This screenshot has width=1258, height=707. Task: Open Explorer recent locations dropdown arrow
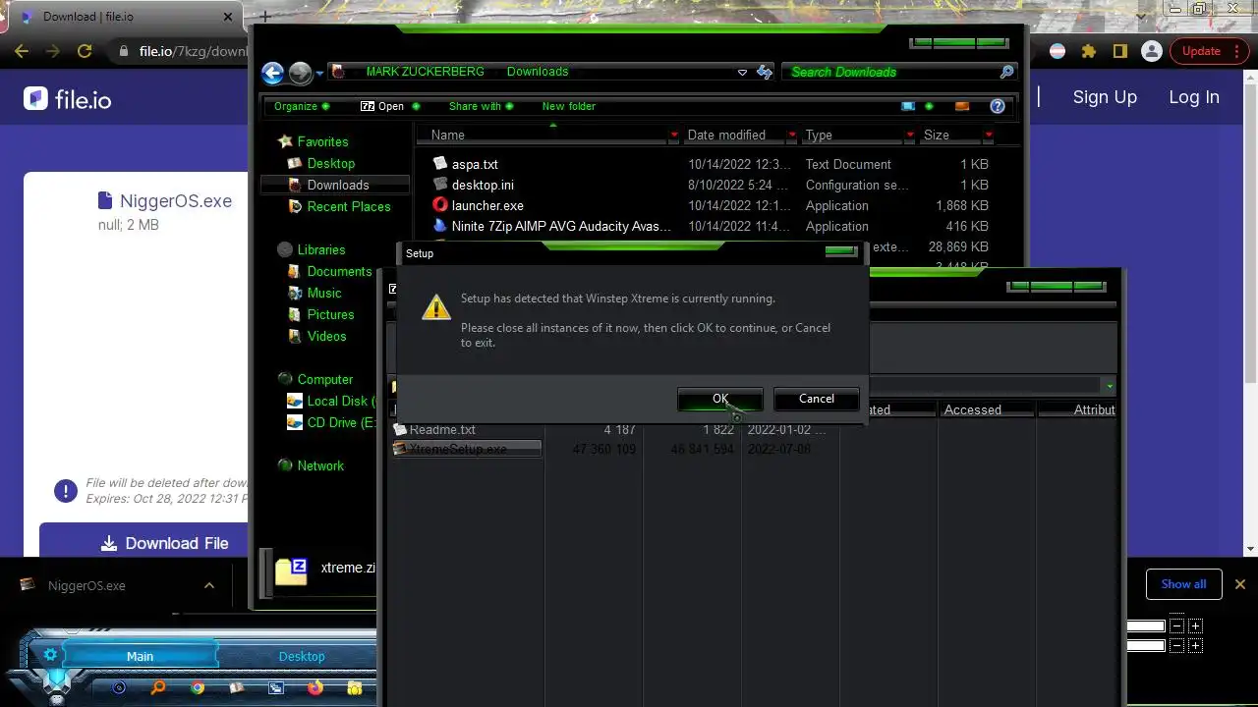[x=319, y=73]
